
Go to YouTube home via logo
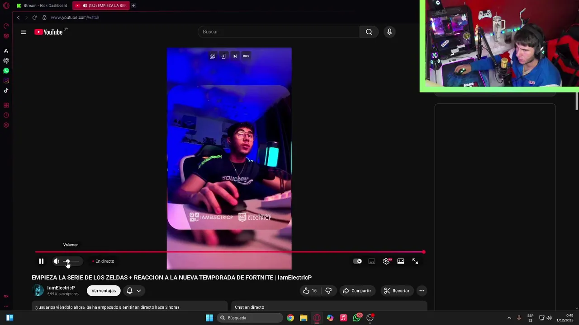(x=49, y=32)
